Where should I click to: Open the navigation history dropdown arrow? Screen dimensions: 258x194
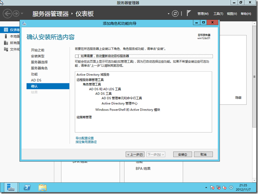point(22,14)
